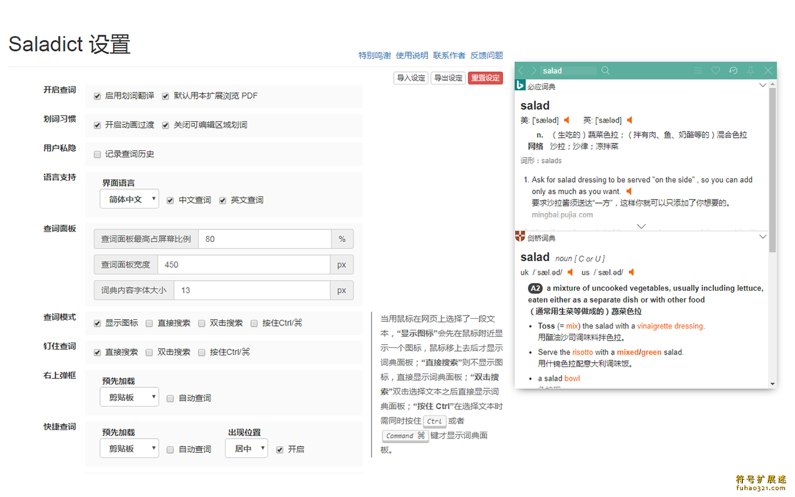795x497 pixels.
Task: Open 界面语言 dropdown showing 简体中文
Action: (x=129, y=199)
